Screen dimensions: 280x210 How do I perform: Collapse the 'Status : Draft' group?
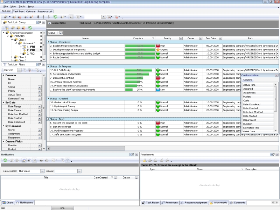click(48, 119)
